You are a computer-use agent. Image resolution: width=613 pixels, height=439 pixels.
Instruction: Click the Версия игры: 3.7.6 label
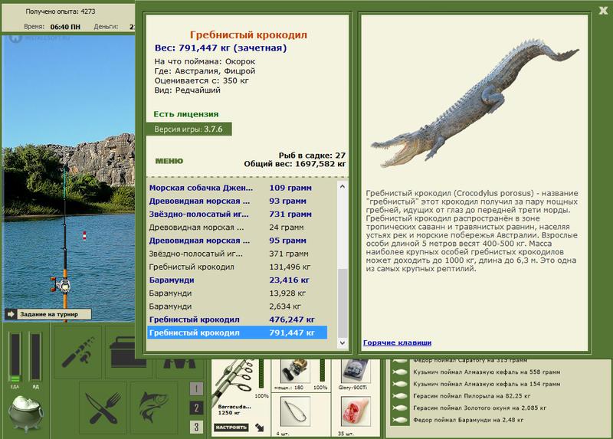[188, 129]
